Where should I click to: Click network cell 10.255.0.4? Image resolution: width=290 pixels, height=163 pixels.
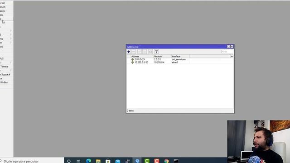click(x=159, y=62)
